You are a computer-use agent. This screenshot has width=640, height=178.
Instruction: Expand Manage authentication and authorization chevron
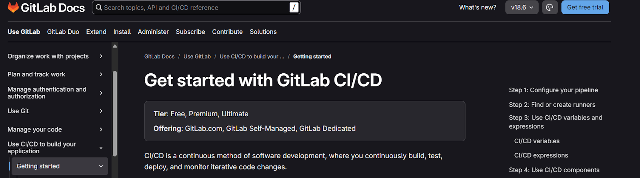pos(101,93)
